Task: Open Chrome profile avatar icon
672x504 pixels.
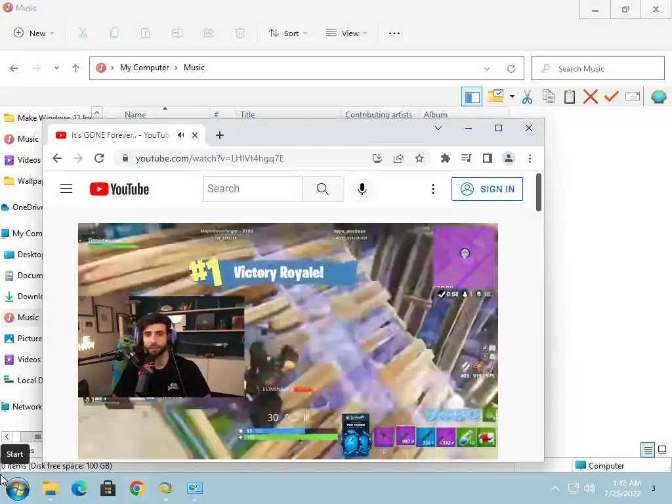Action: tap(509, 159)
